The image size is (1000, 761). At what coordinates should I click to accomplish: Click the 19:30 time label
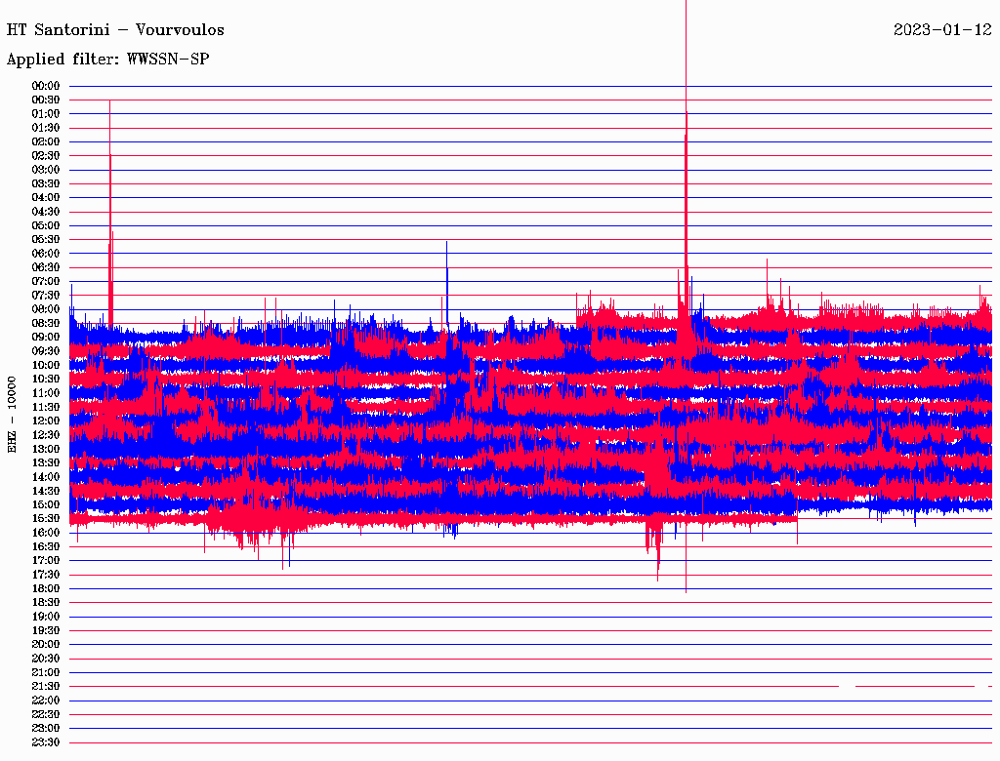click(x=46, y=630)
